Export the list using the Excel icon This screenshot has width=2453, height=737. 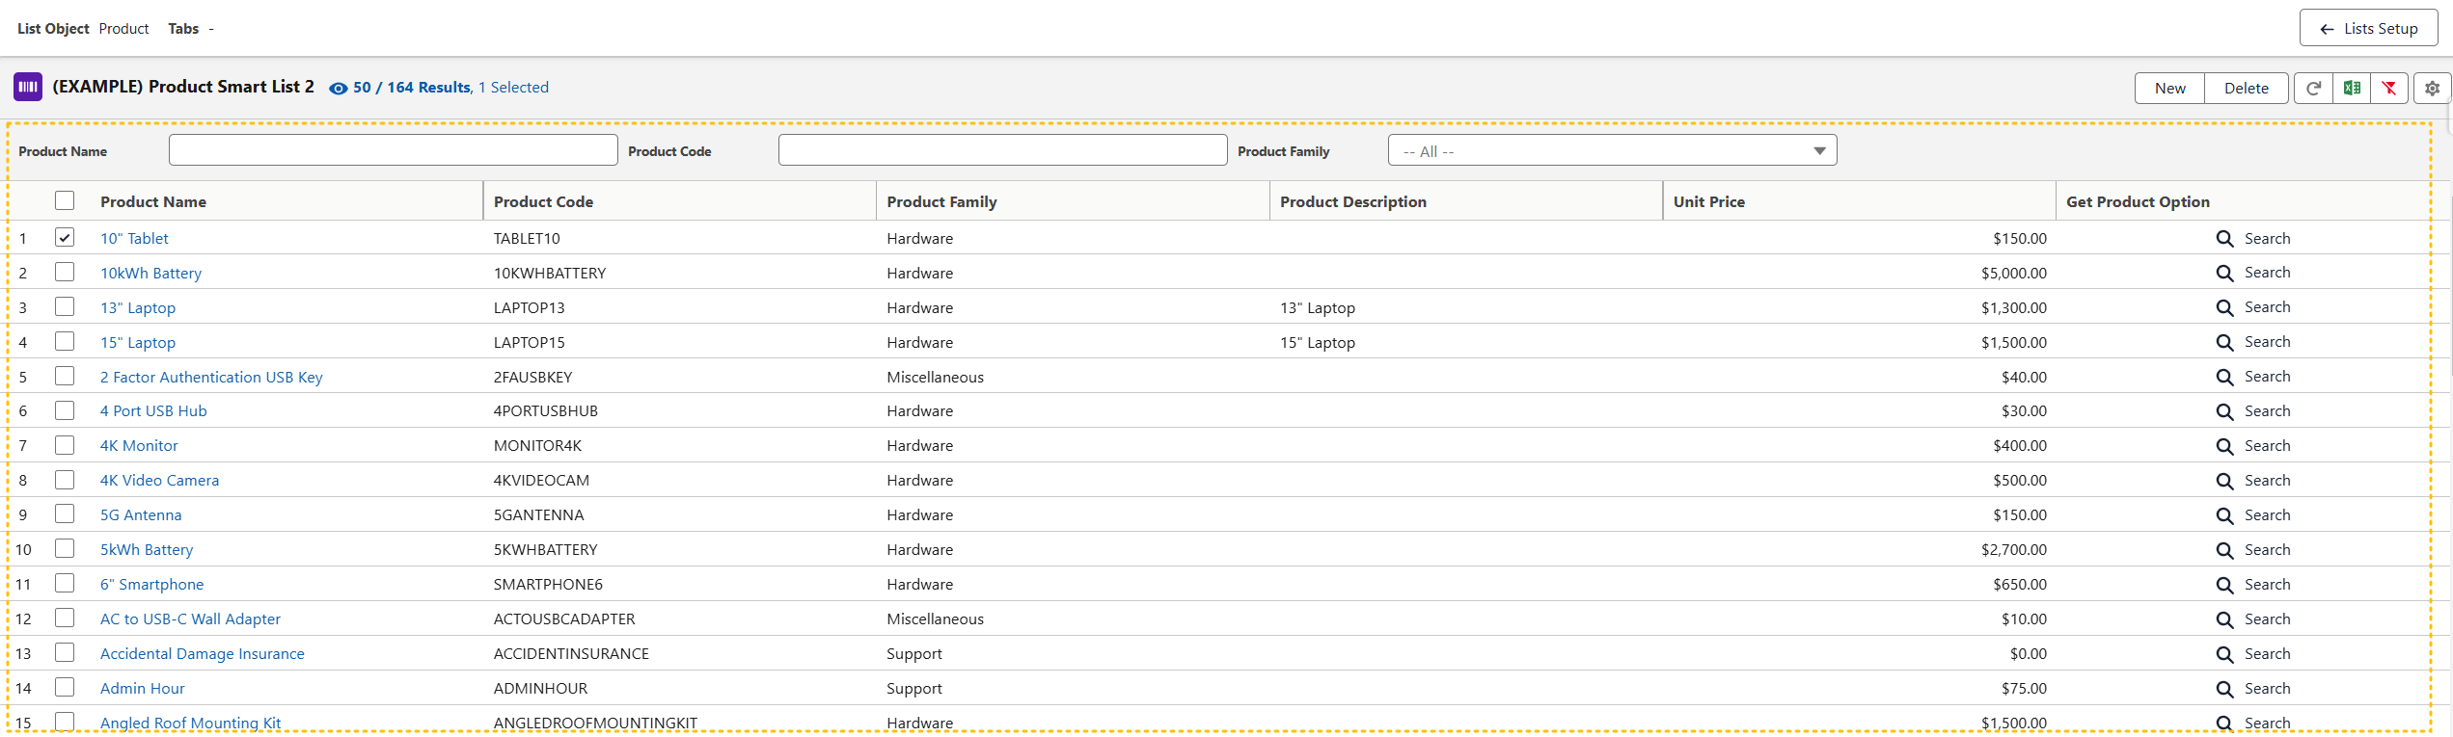click(2352, 89)
